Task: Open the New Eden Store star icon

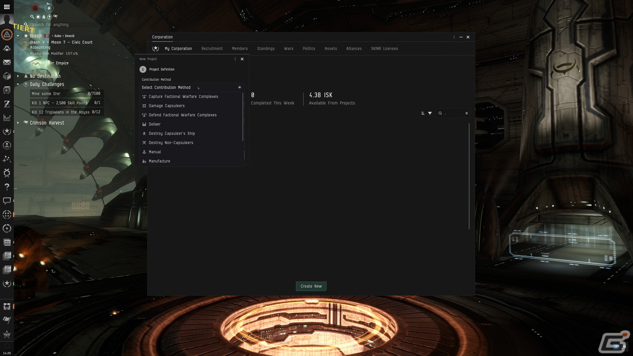Action: click(7, 334)
